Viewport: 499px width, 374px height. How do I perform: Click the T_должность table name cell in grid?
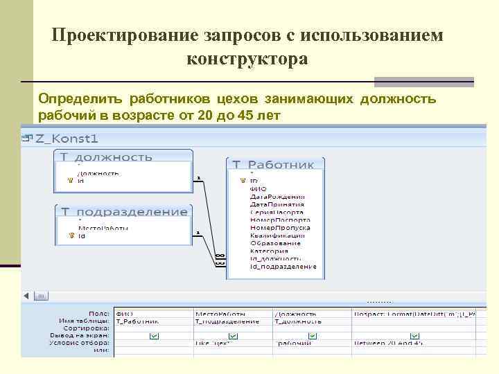coord(313,321)
